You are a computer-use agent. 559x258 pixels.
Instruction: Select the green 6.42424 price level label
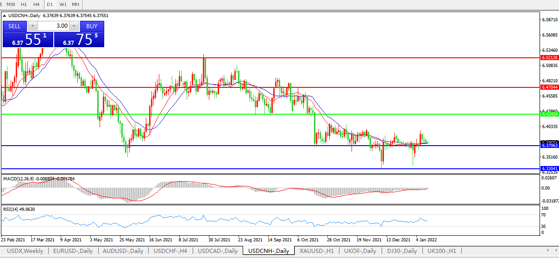(549, 114)
